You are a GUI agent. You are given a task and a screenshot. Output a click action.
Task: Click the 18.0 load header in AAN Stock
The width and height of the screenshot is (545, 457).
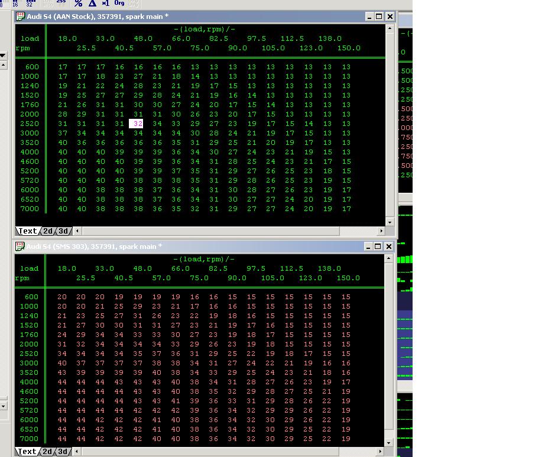67,38
